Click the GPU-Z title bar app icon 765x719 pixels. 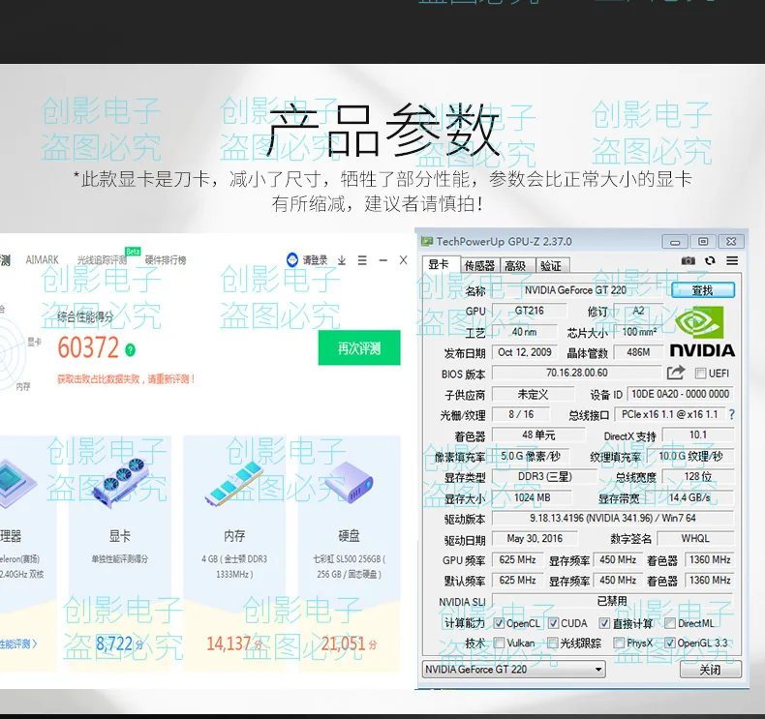[427, 241]
